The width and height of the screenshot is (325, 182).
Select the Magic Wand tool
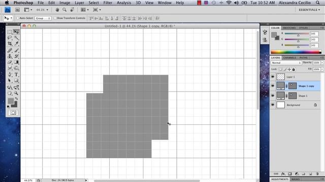[16, 38]
